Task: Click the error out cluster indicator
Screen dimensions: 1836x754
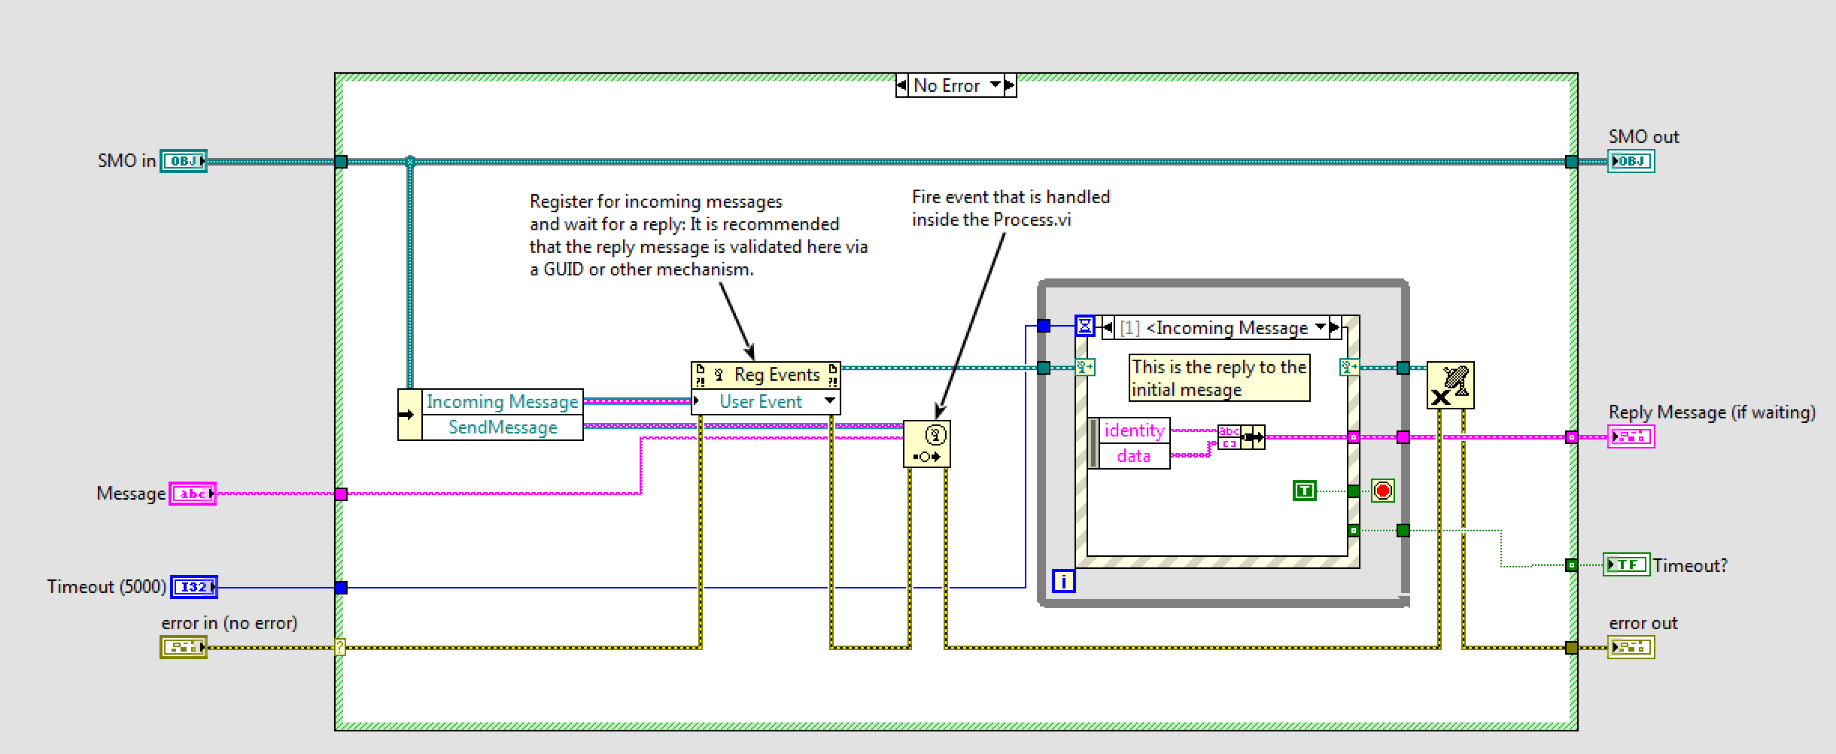Action: coord(1631,647)
